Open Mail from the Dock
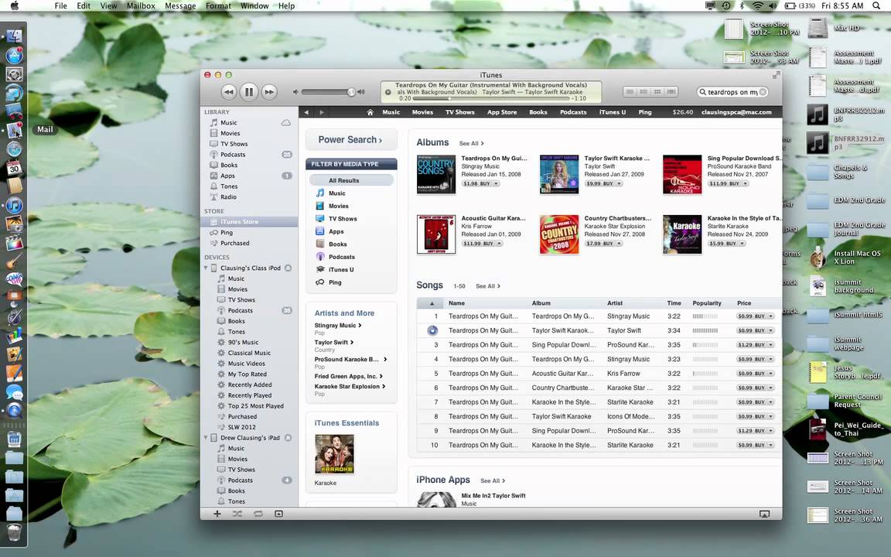Screen dimensions: 891x557 coord(14,131)
